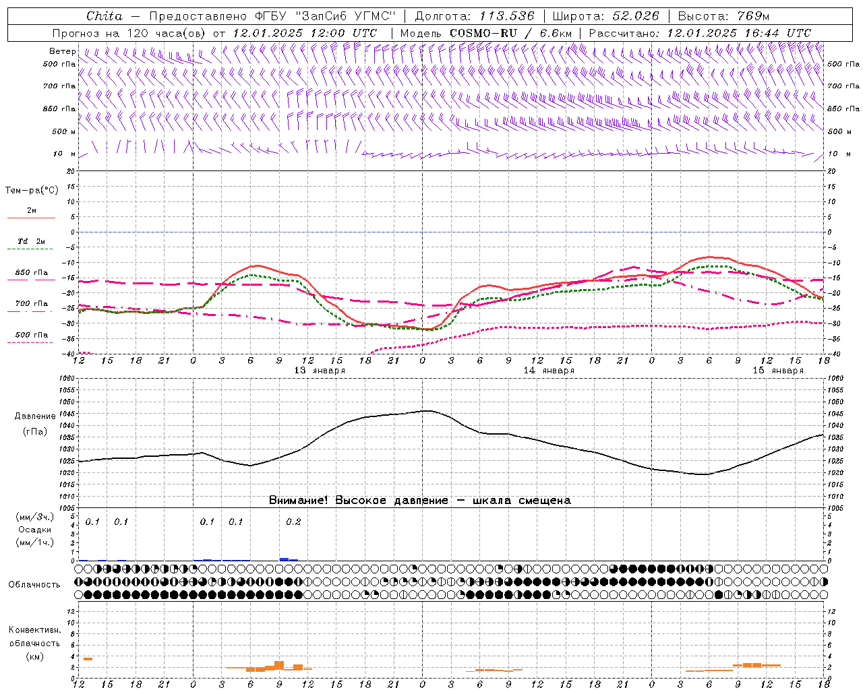The width and height of the screenshot is (863, 690).
Task: Click the "Прогноз на 120 часа(ов)" forecast text
Action: (x=129, y=33)
